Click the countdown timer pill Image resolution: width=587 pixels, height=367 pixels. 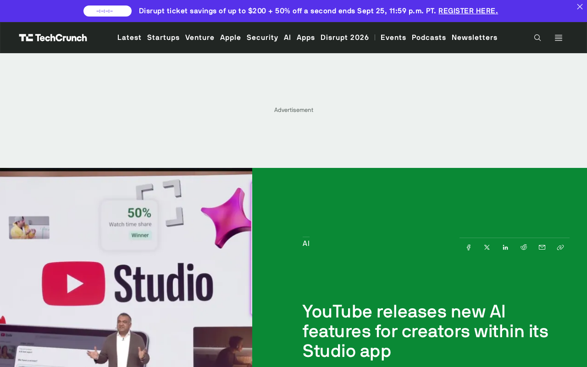tap(107, 11)
